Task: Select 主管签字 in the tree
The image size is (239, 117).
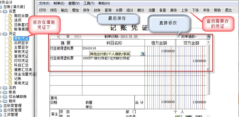Action: tap(21, 47)
